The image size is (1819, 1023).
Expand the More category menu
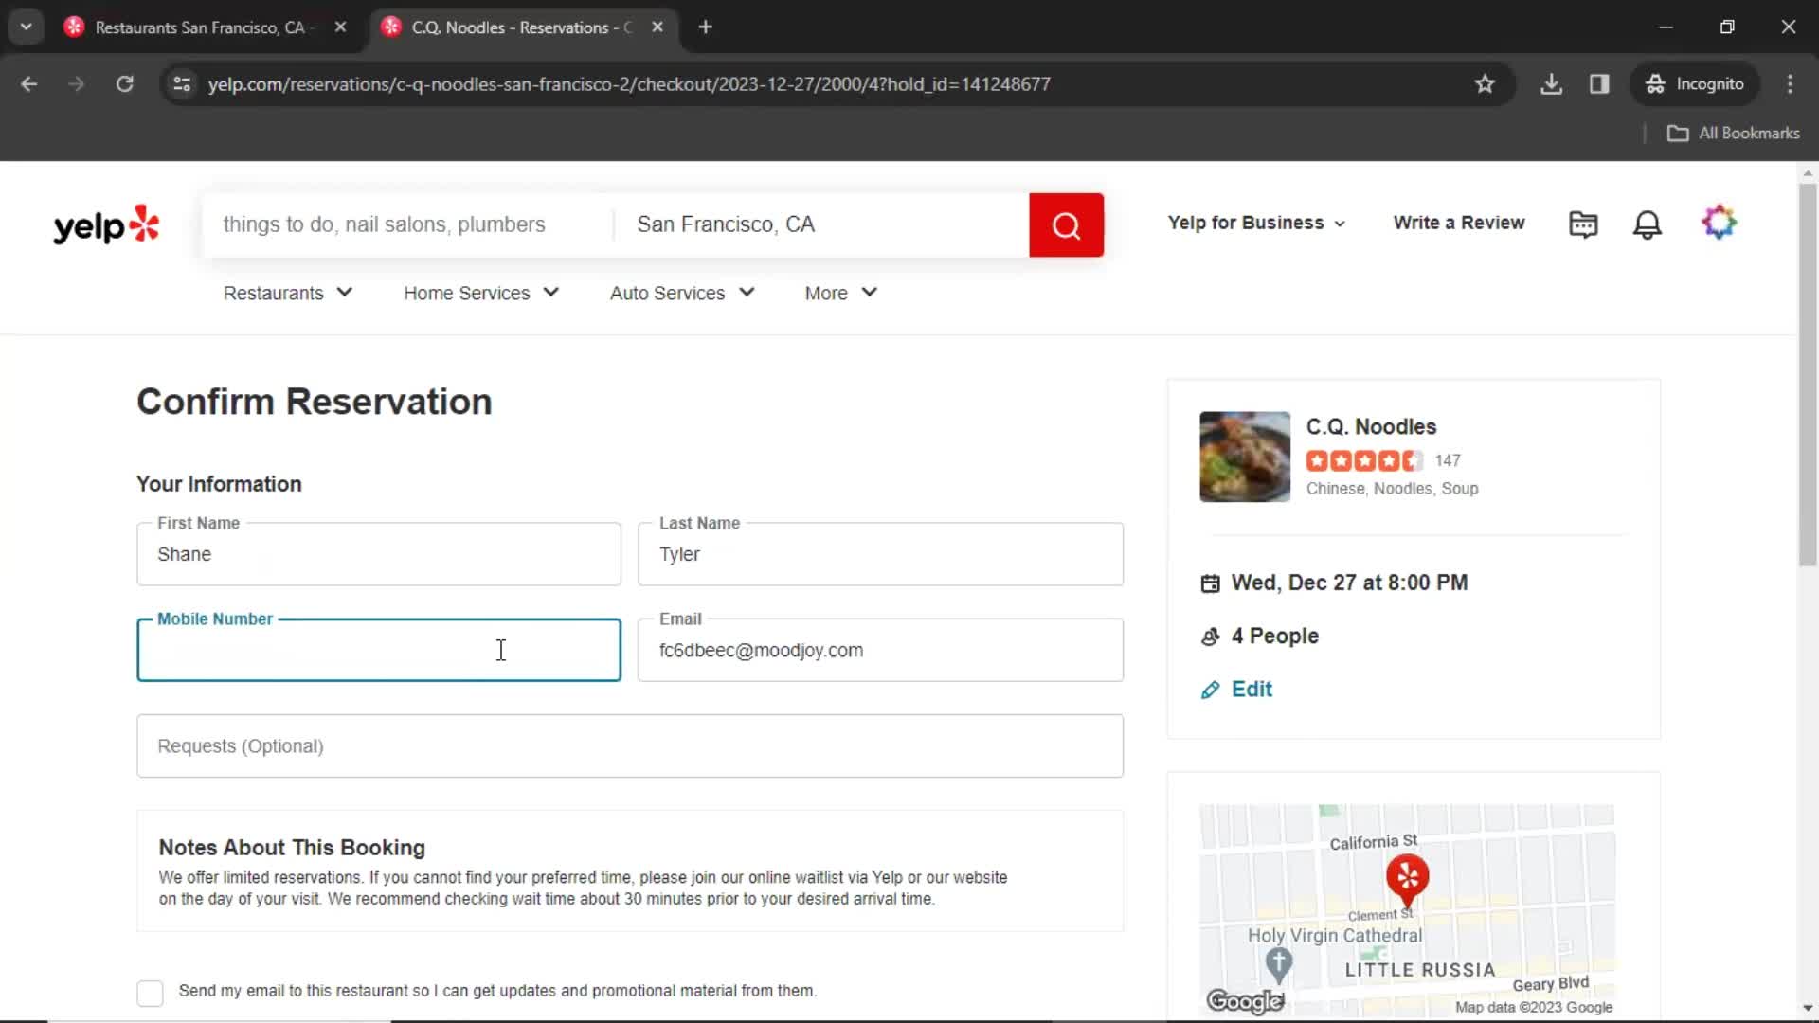(841, 294)
